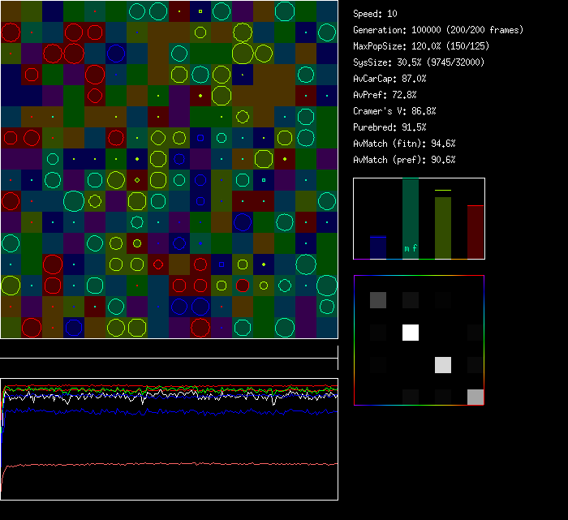Select the olive yellow bar in the histogram
Image resolution: width=568 pixels, height=520 pixels.
443,227
